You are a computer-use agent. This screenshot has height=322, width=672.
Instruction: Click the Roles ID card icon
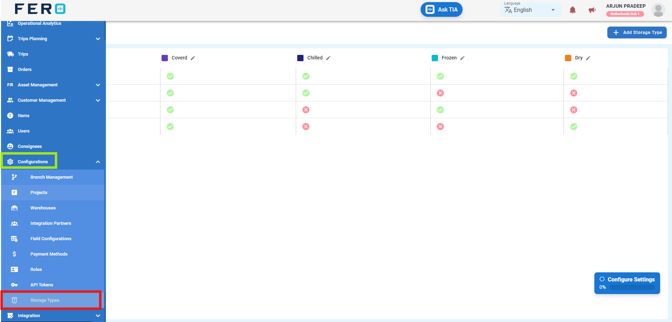(14, 269)
